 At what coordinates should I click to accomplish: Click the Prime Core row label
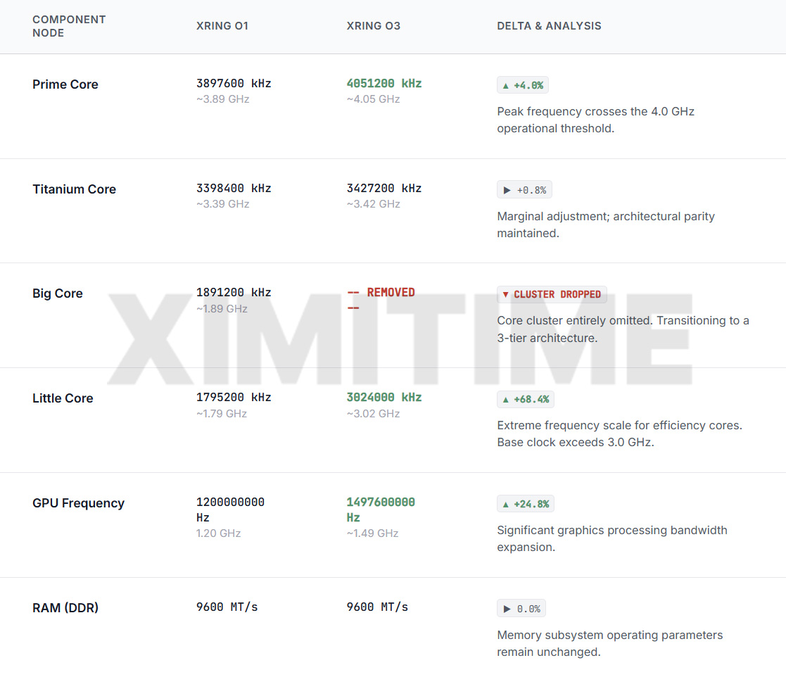click(65, 84)
